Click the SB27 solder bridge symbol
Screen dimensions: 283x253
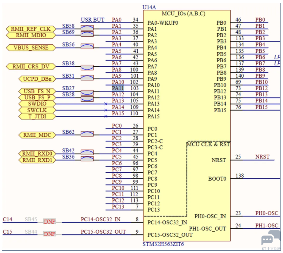[87, 93]
